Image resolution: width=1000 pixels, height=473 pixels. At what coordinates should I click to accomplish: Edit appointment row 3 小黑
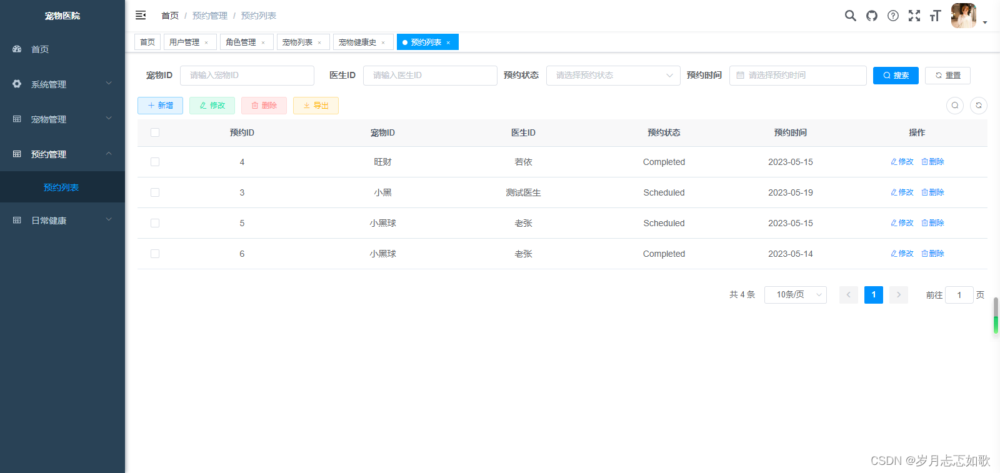(902, 192)
